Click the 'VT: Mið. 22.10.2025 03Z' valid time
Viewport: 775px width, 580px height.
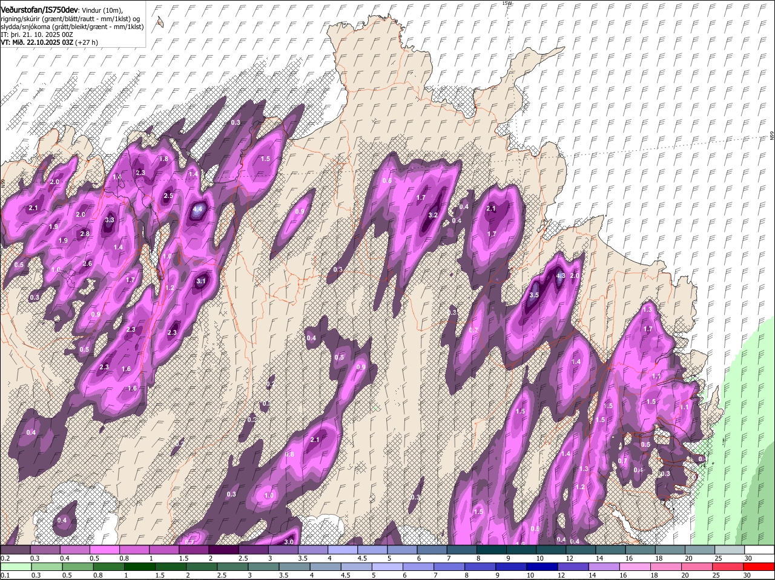[x=37, y=42]
